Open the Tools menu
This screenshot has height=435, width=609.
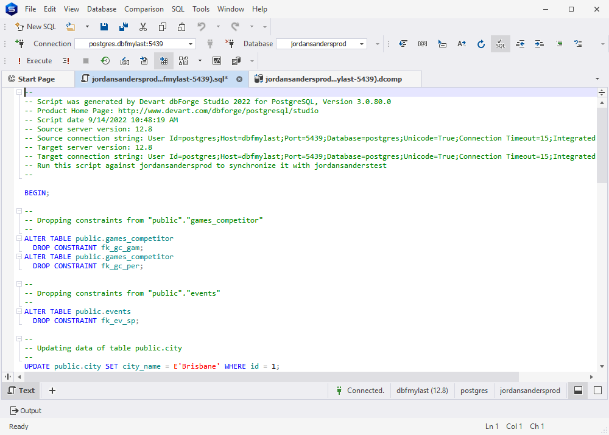201,9
